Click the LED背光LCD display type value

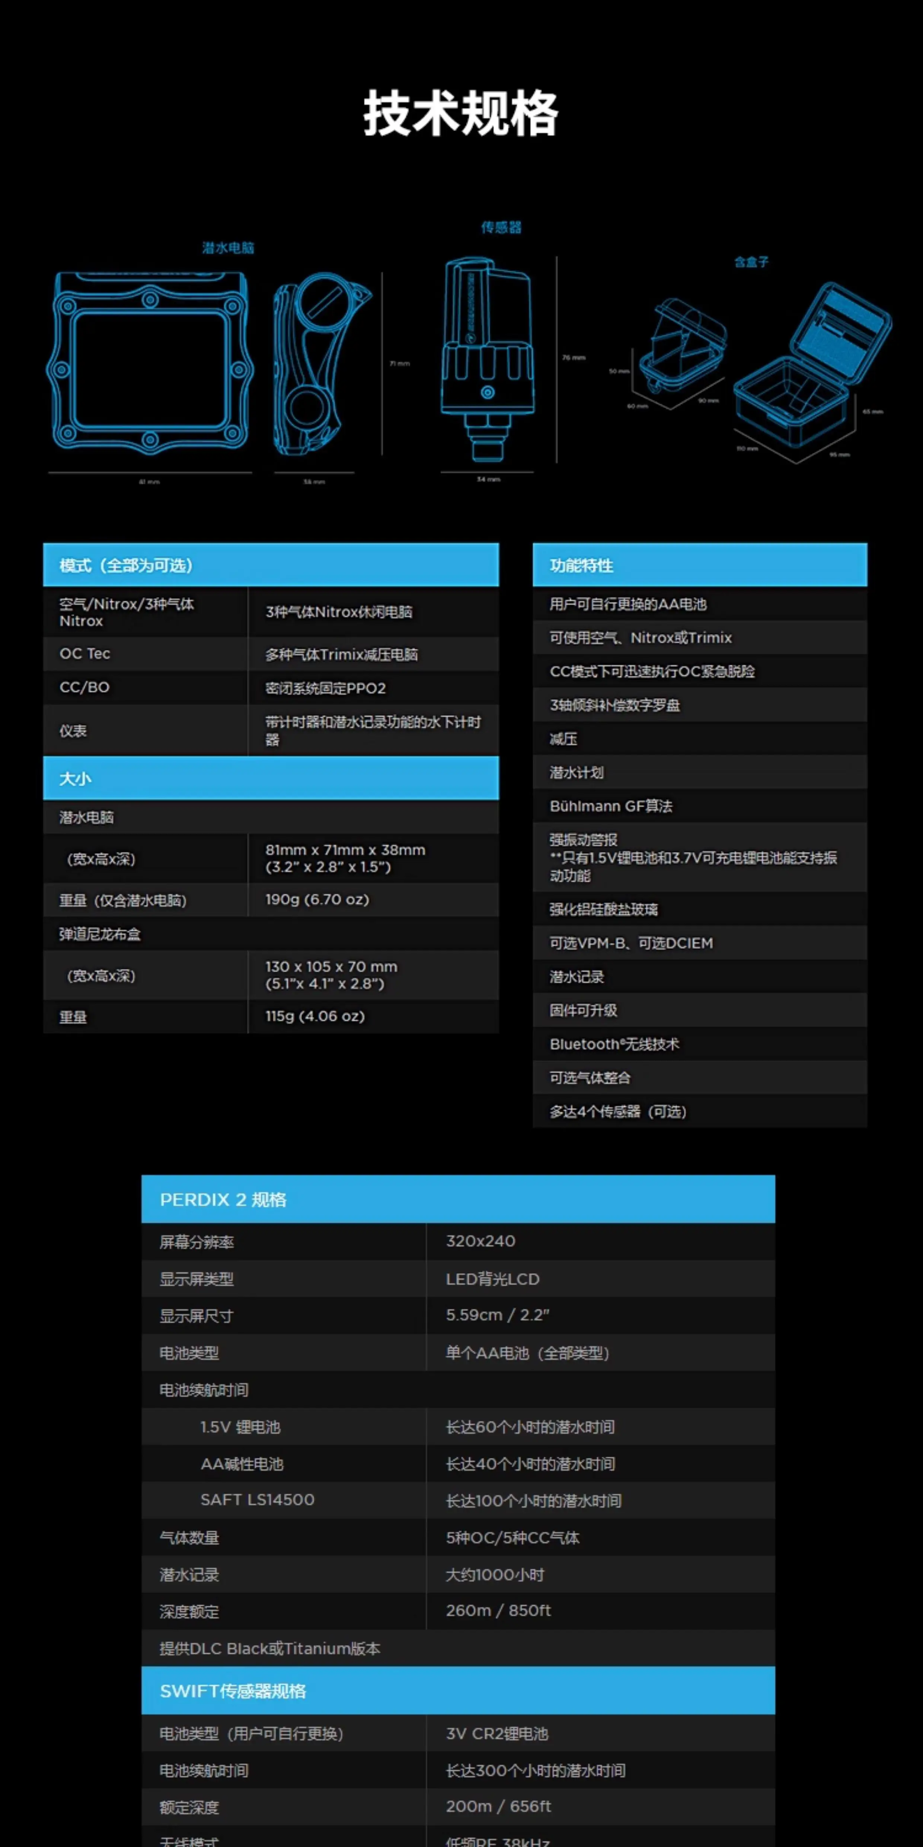click(x=492, y=1279)
